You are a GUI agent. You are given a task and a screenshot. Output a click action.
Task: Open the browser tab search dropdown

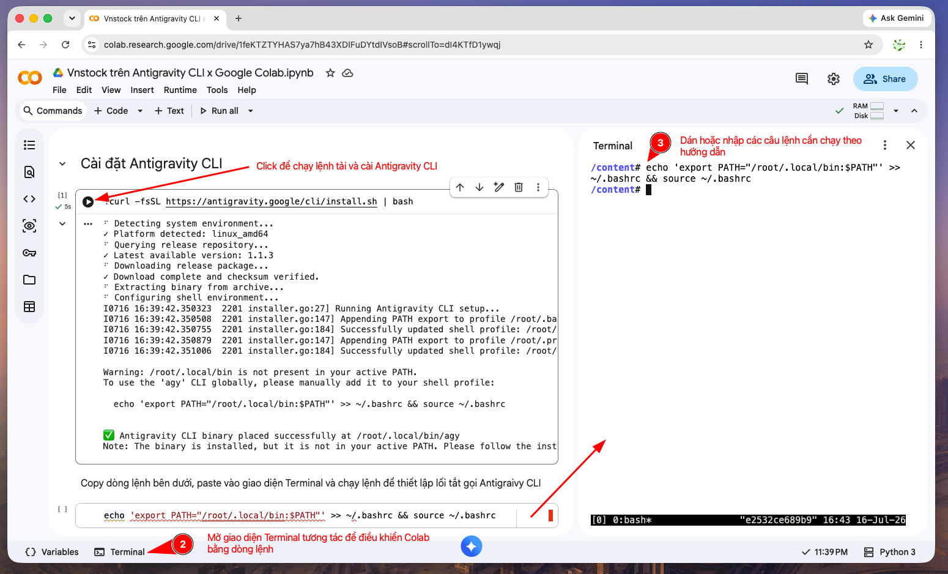72,18
